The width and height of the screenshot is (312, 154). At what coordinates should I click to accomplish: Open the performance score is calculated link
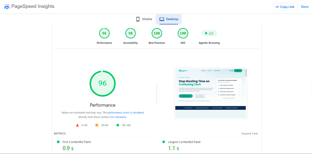(x=126, y=113)
